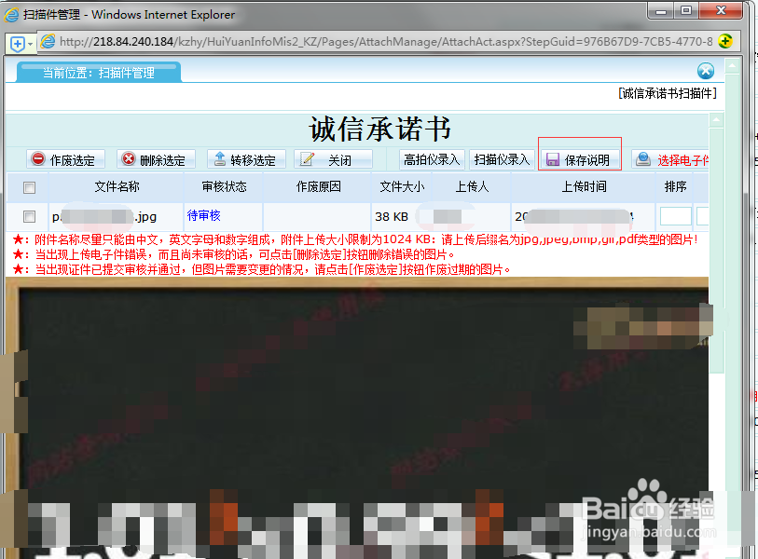The image size is (758, 559).
Task: Open 扫描仪录入 scanner input
Action: (502, 159)
